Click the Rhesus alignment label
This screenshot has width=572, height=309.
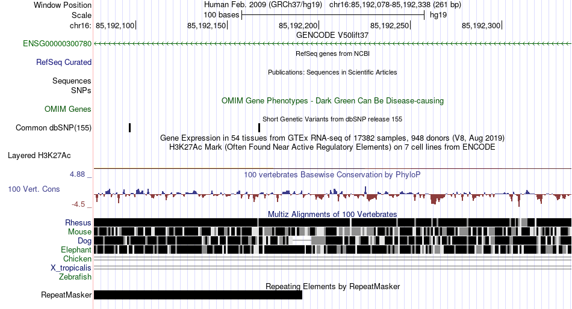tap(78, 222)
